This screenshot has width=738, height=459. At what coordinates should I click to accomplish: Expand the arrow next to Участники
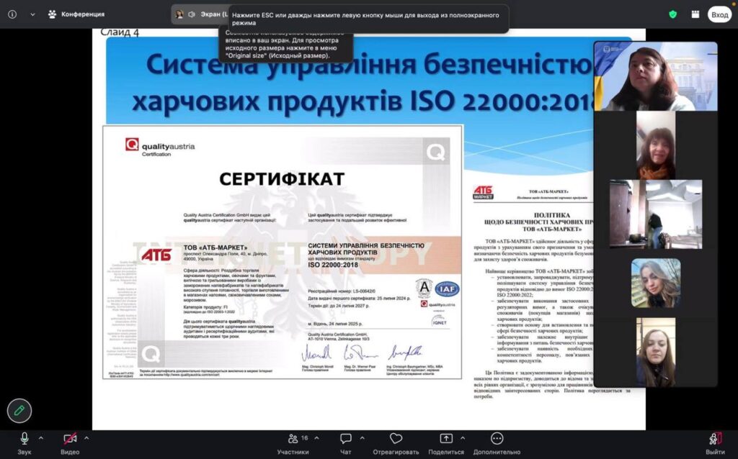pos(318,437)
